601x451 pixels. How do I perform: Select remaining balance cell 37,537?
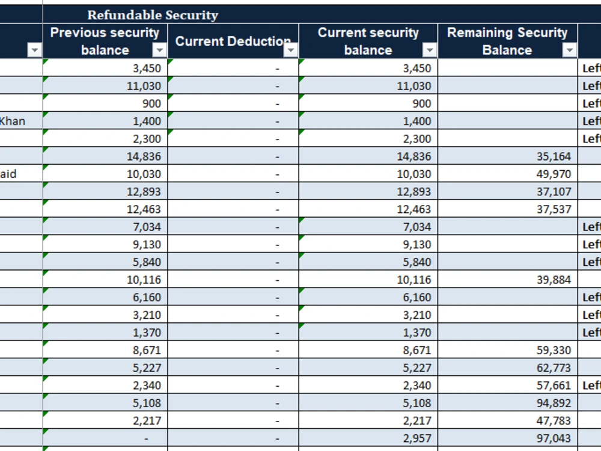coord(507,209)
